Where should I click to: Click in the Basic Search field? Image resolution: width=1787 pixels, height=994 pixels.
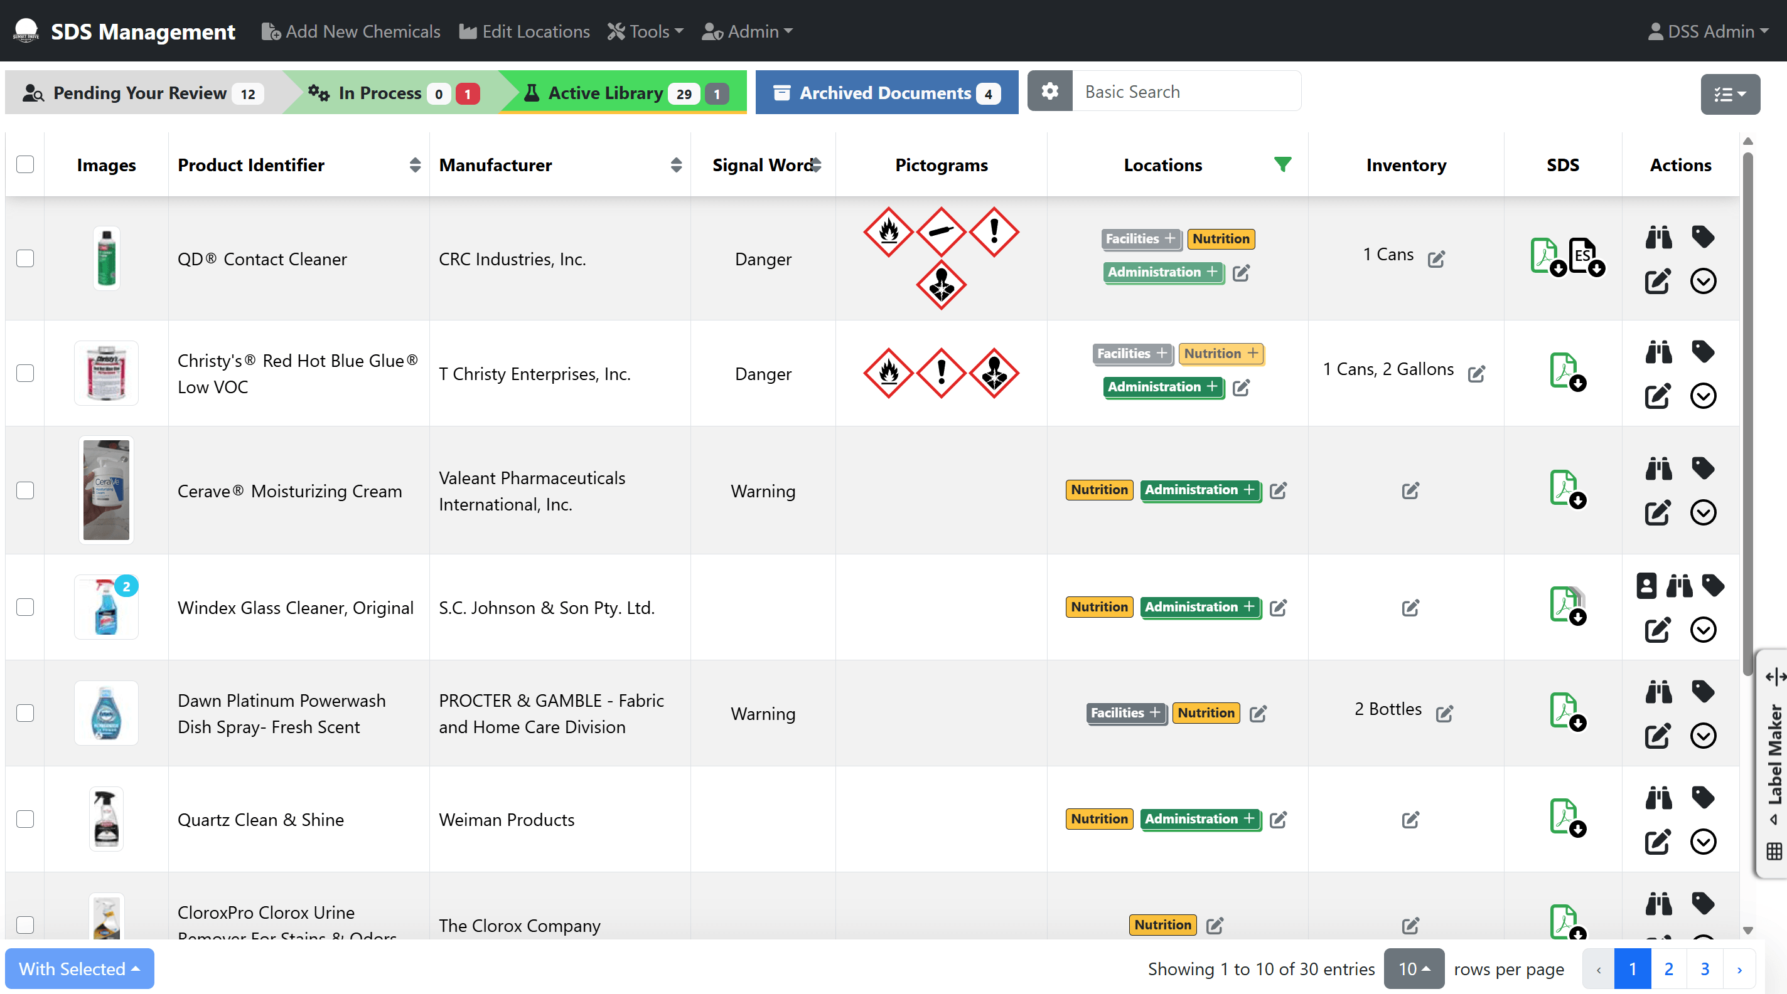tap(1186, 91)
